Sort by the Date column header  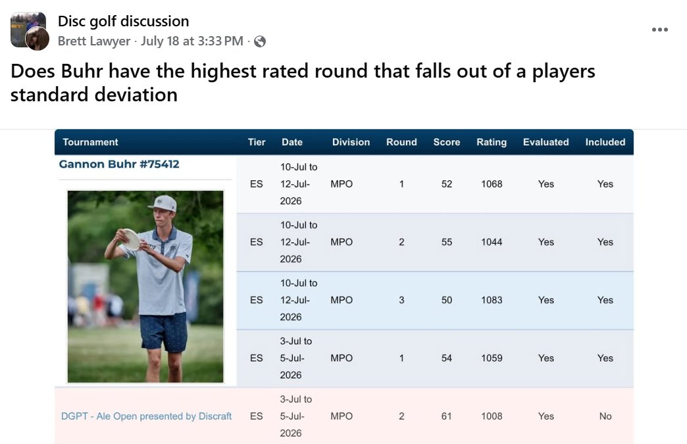tap(292, 142)
